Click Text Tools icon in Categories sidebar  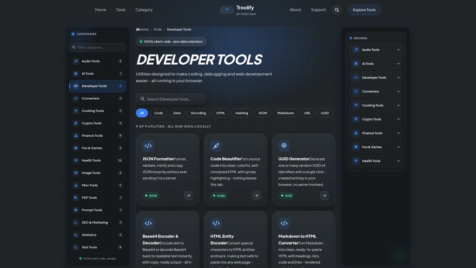pyautogui.click(x=76, y=248)
